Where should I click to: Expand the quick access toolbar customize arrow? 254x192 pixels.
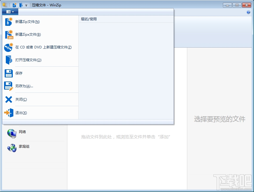[26, 5]
